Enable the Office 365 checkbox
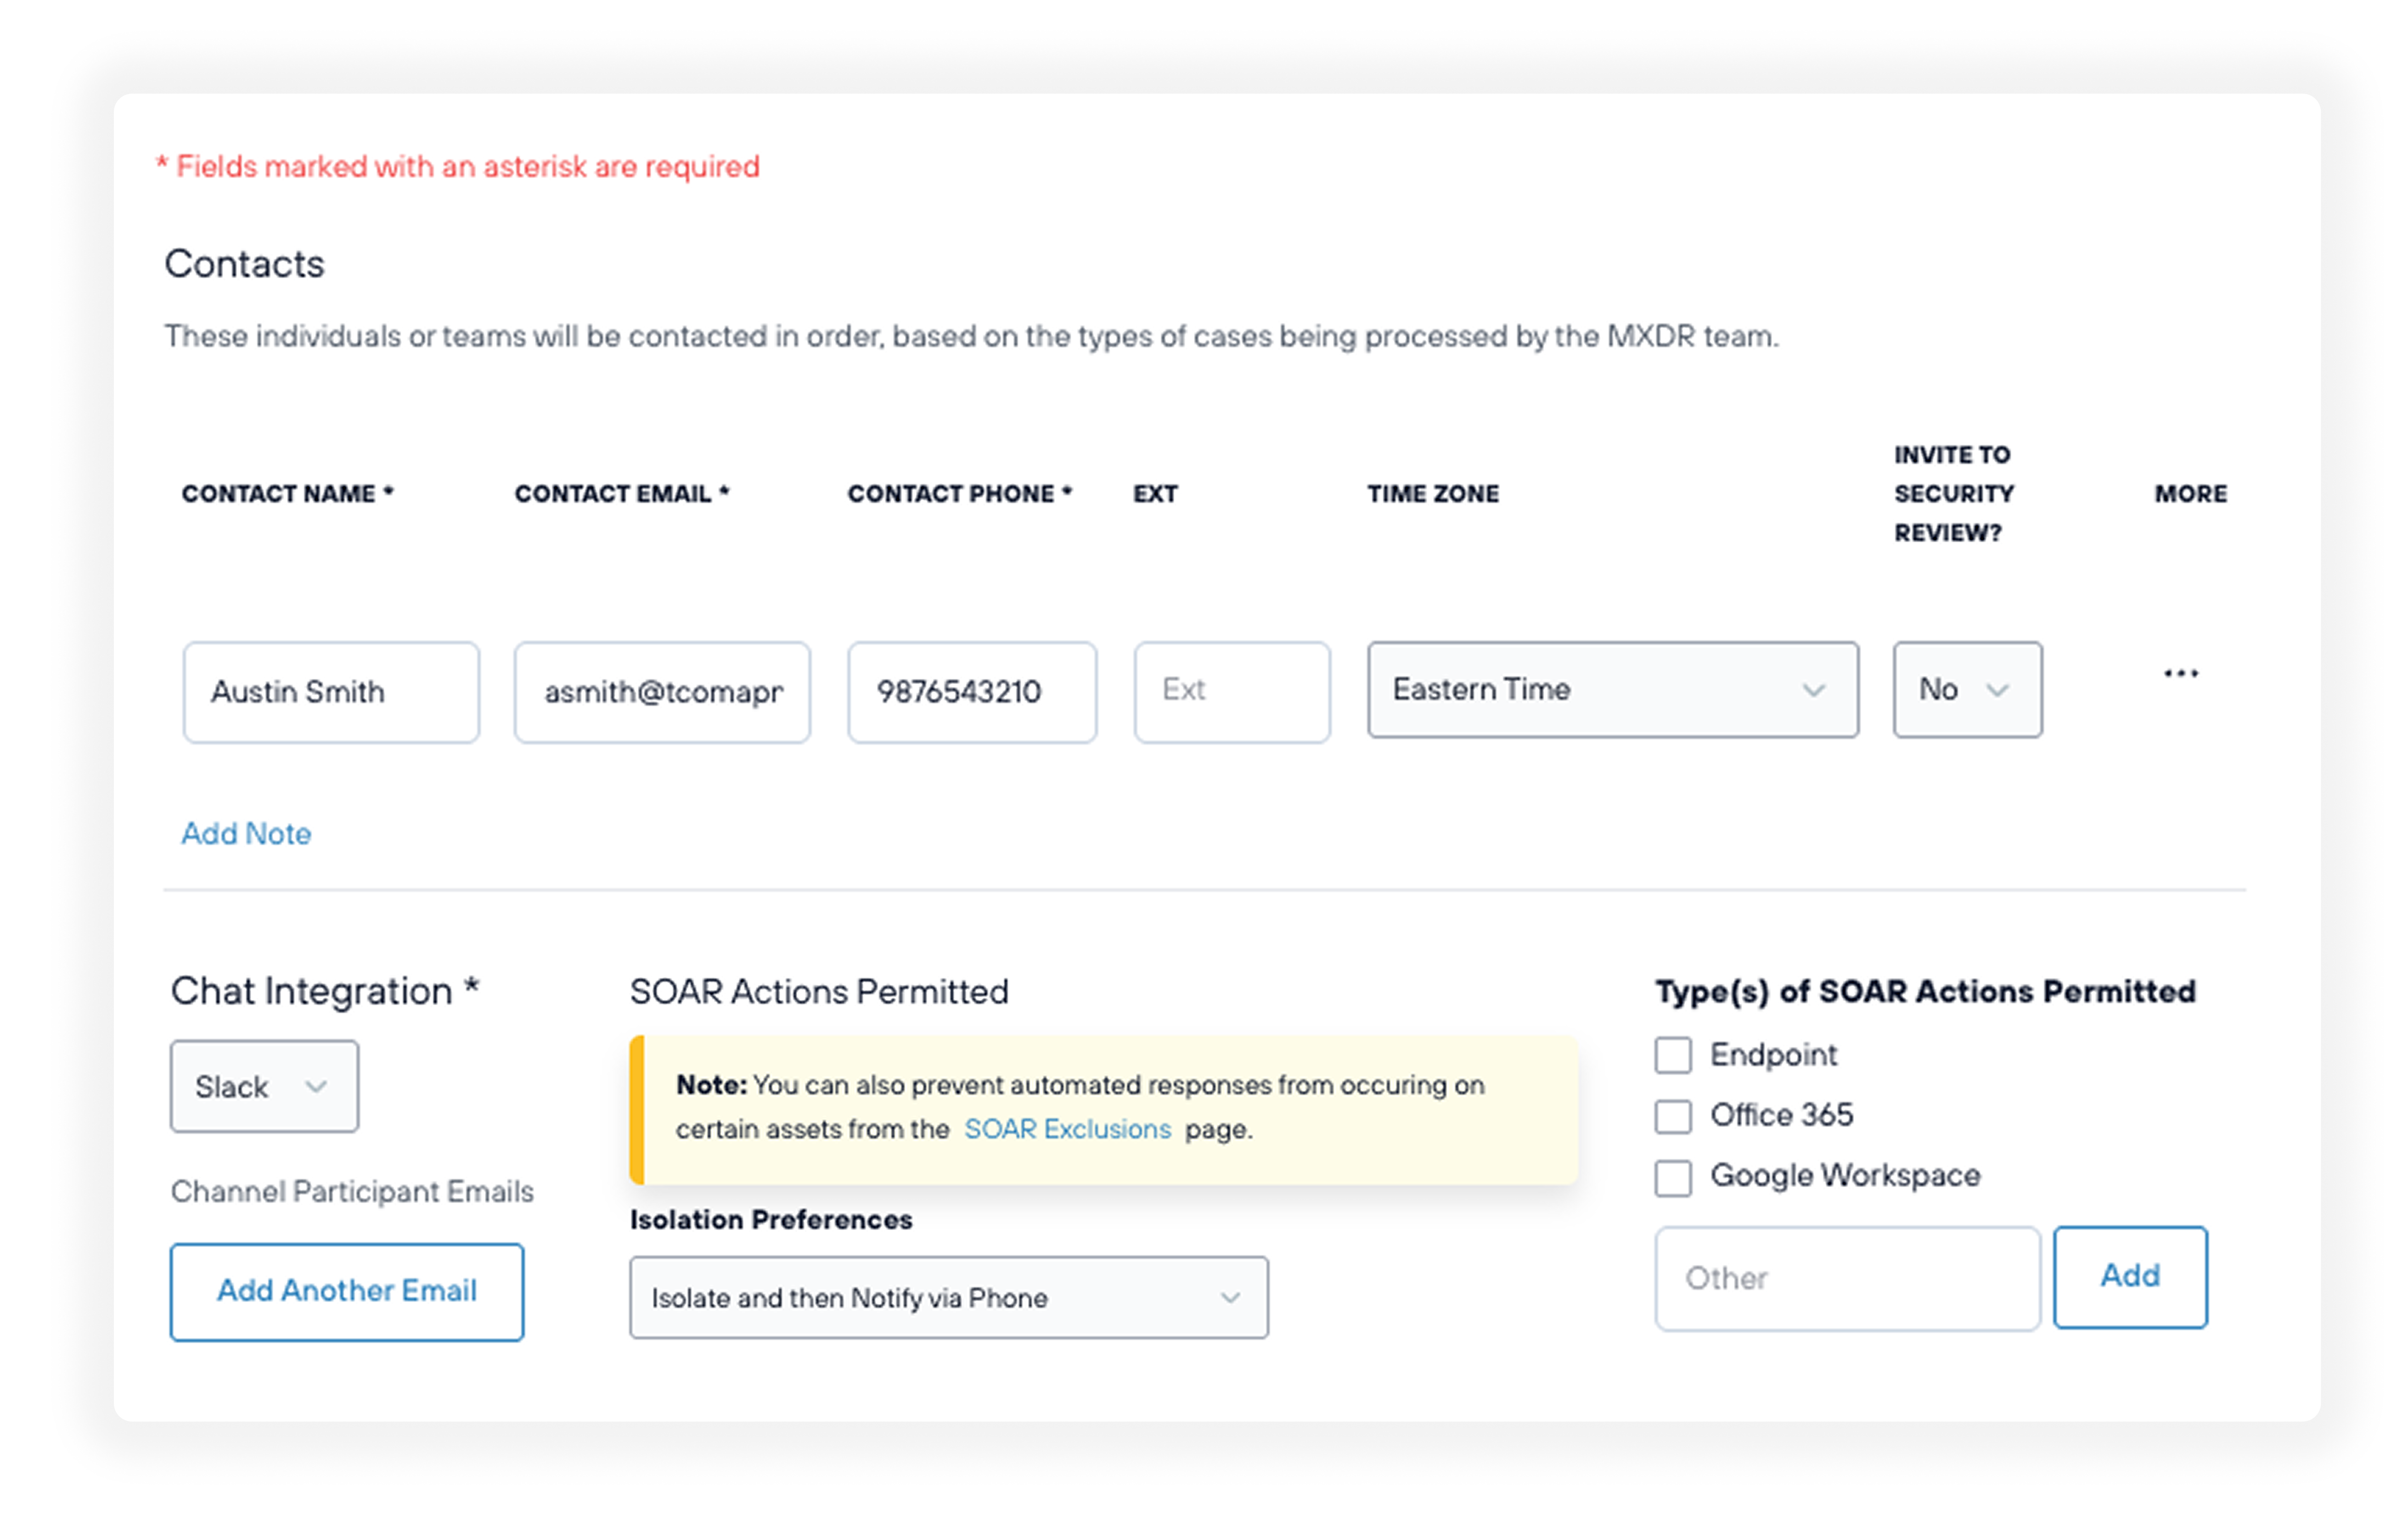2408x1515 pixels. click(1672, 1116)
